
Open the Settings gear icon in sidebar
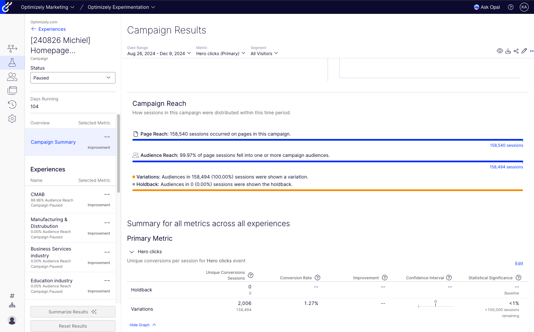coord(12,119)
